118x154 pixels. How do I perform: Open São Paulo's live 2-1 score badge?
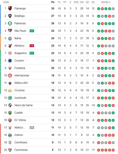(x=32, y=31)
